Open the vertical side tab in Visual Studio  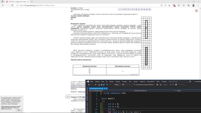pyautogui.click(x=87, y=94)
